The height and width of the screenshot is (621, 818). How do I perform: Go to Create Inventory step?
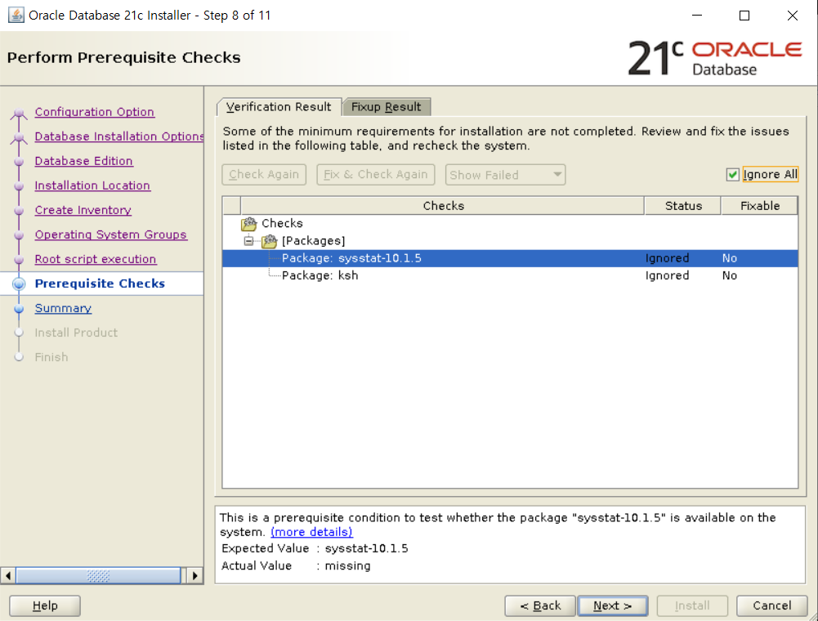coord(83,210)
